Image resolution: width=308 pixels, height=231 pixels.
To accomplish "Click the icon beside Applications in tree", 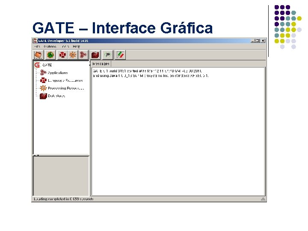I will click(x=43, y=72).
